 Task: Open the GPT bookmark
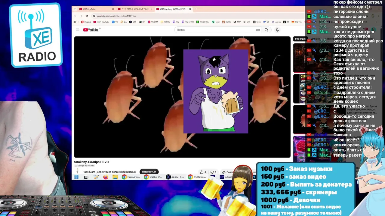pos(247,22)
